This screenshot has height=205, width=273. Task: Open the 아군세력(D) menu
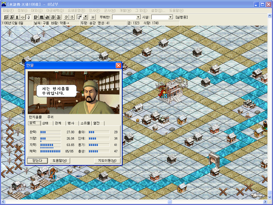coord(55,10)
